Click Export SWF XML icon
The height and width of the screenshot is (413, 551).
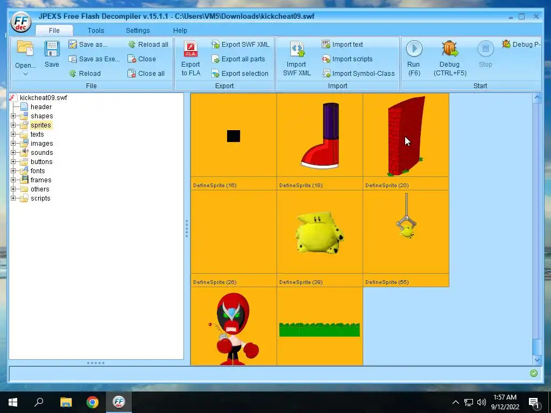(215, 44)
